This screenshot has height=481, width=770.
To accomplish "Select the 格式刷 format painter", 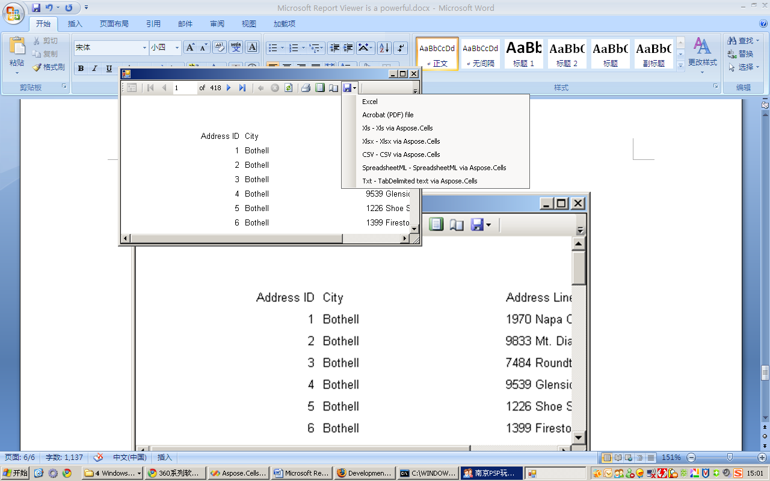I will (49, 67).
